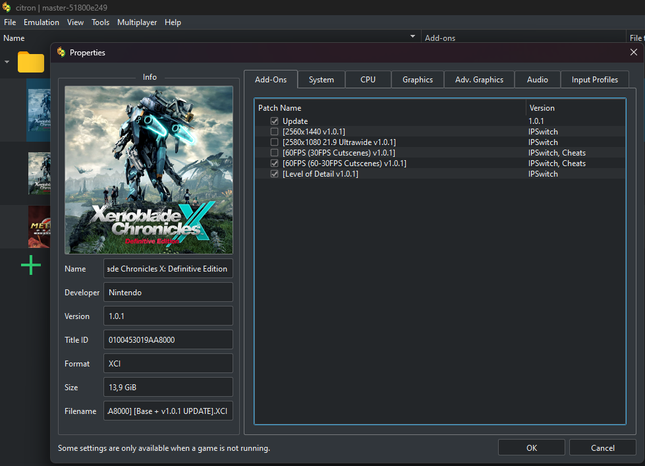Screen dimensions: 645x466
Task: Click the green plus add-directory icon
Action: pyautogui.click(x=31, y=265)
